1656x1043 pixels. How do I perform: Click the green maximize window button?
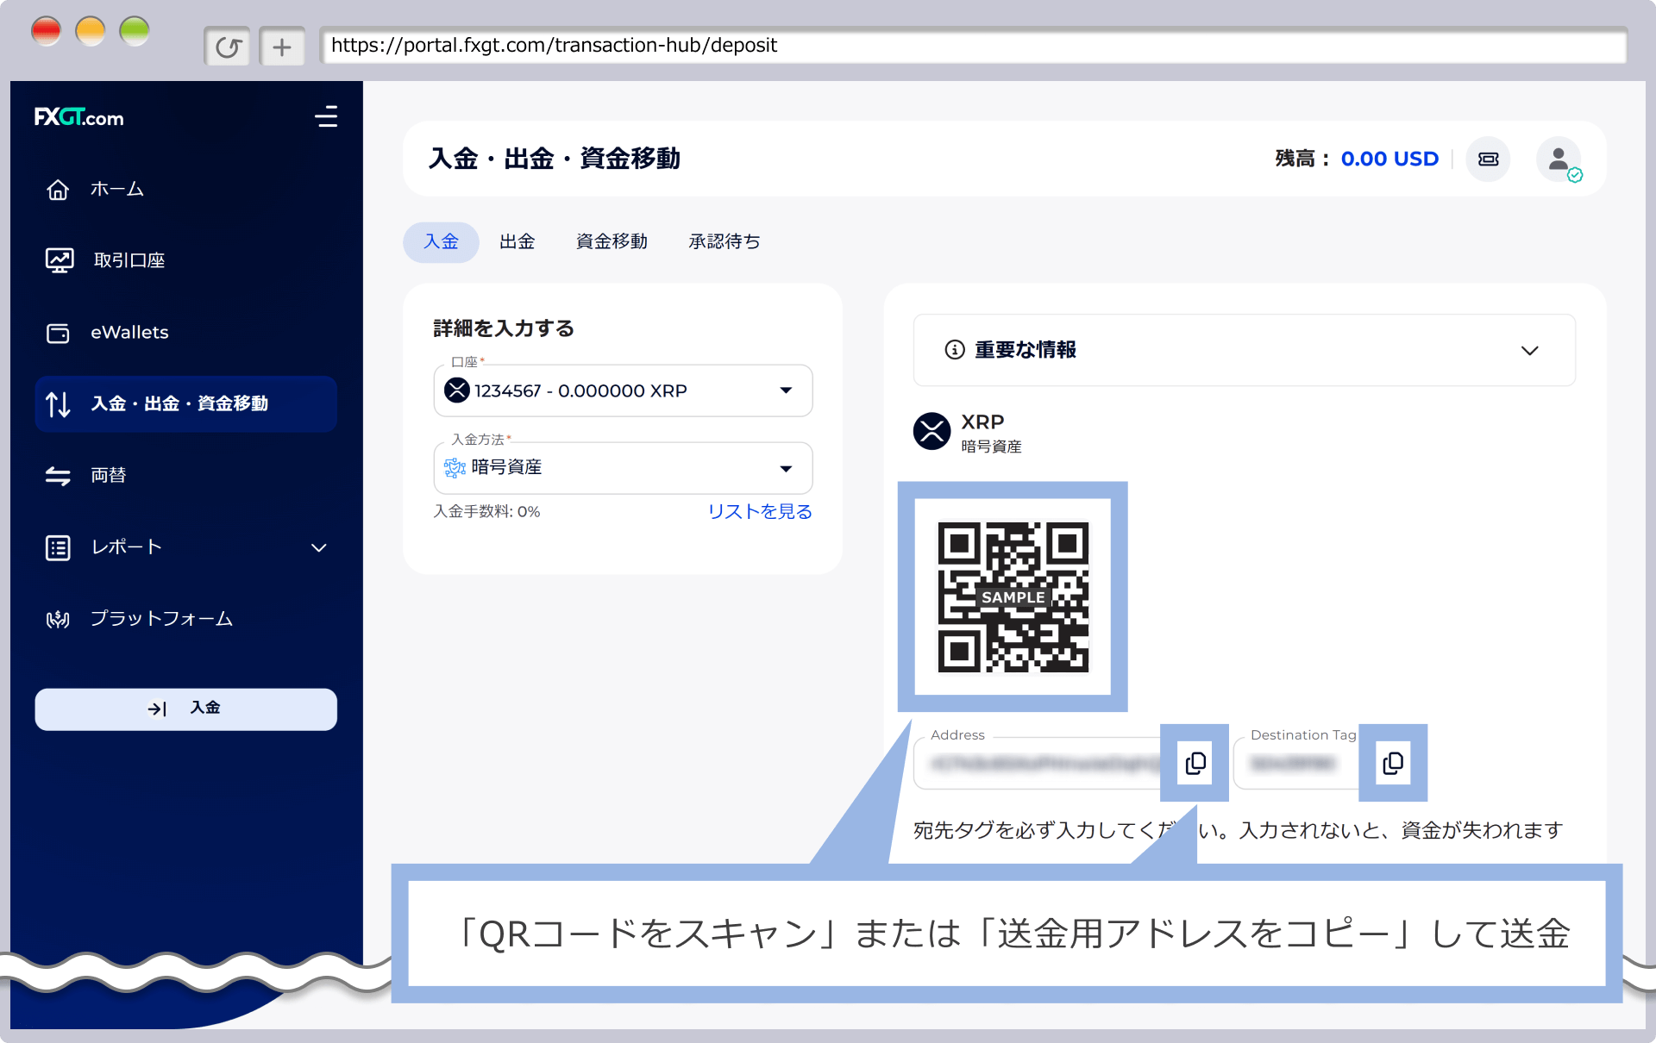pyautogui.click(x=135, y=31)
